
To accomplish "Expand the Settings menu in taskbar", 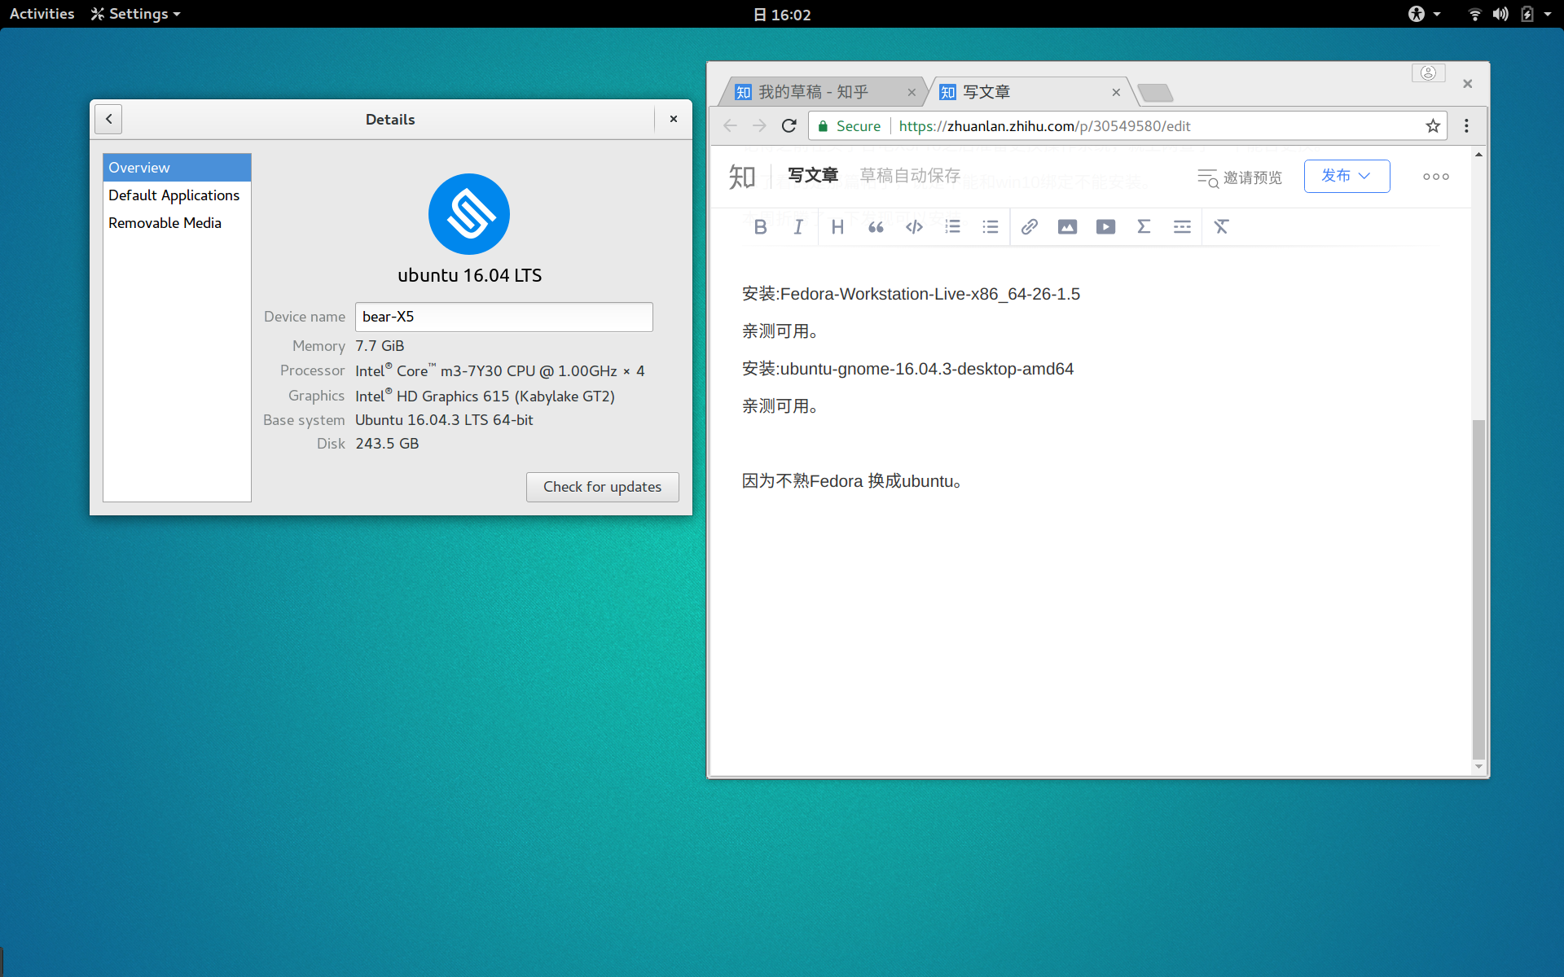I will (x=134, y=12).
